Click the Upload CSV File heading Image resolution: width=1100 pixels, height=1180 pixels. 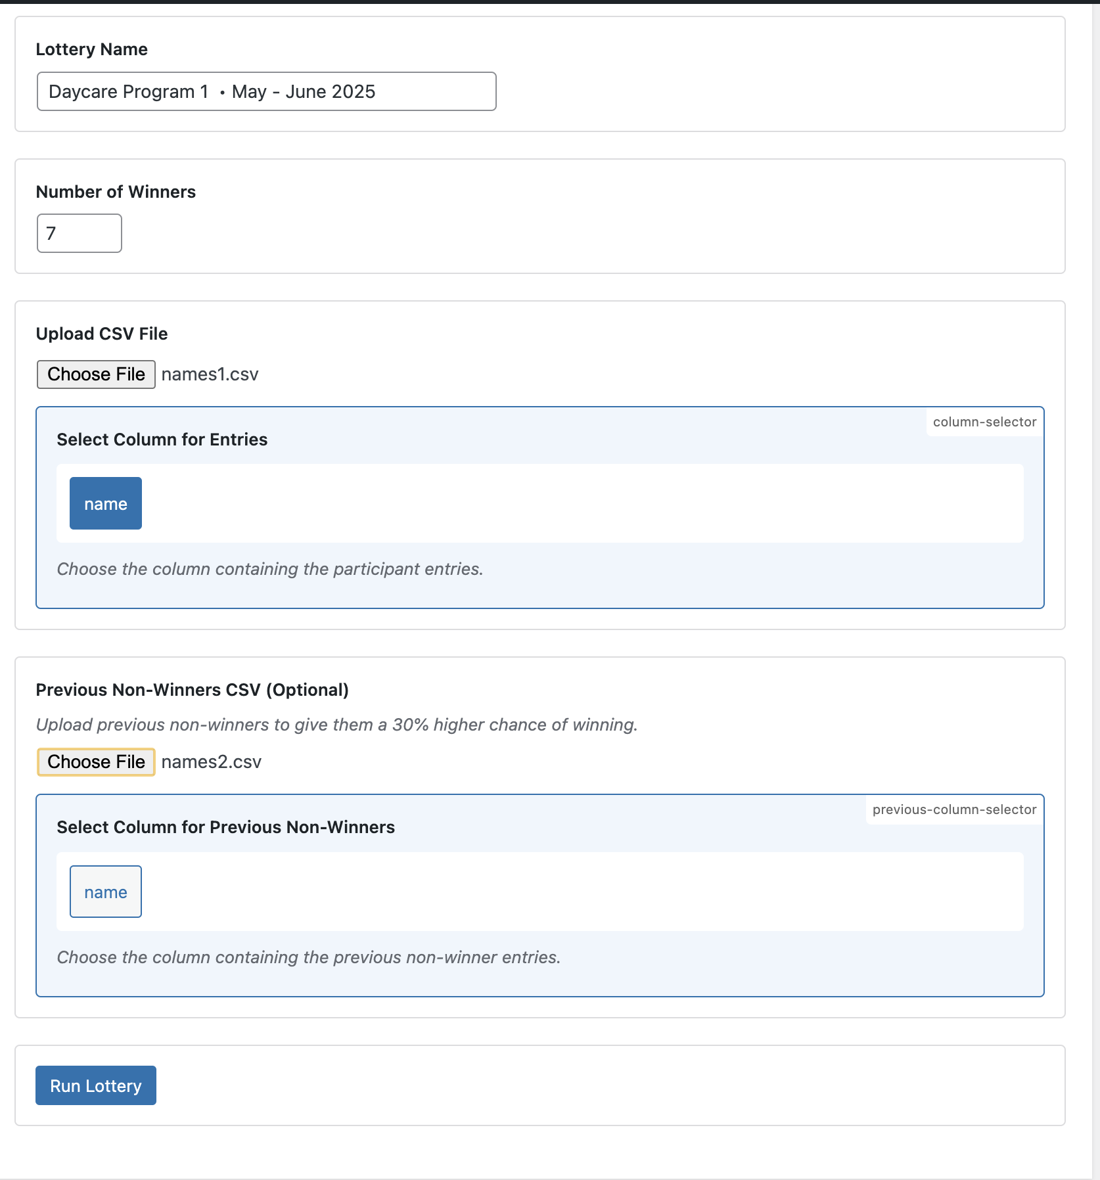point(102,334)
